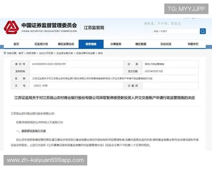This screenshot has width=212, height=169.
Task: Open the 证监局介绍 navigation tab
Action: pyautogui.click(x=41, y=44)
